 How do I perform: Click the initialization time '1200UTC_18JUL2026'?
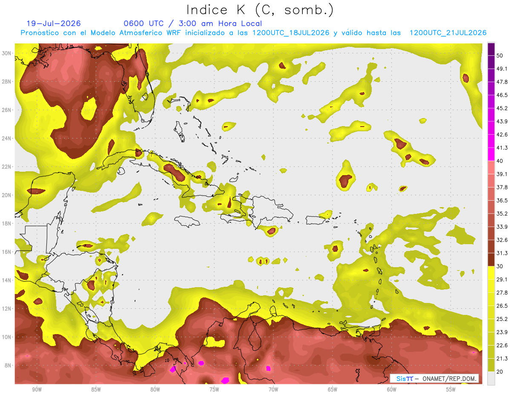(291, 33)
